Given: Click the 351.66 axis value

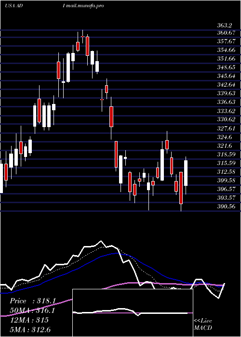Looking at the screenshot, I should pyautogui.click(x=226, y=59).
